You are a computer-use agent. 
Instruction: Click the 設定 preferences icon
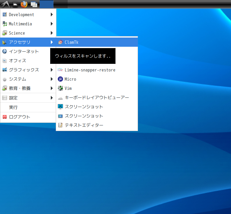5,98
